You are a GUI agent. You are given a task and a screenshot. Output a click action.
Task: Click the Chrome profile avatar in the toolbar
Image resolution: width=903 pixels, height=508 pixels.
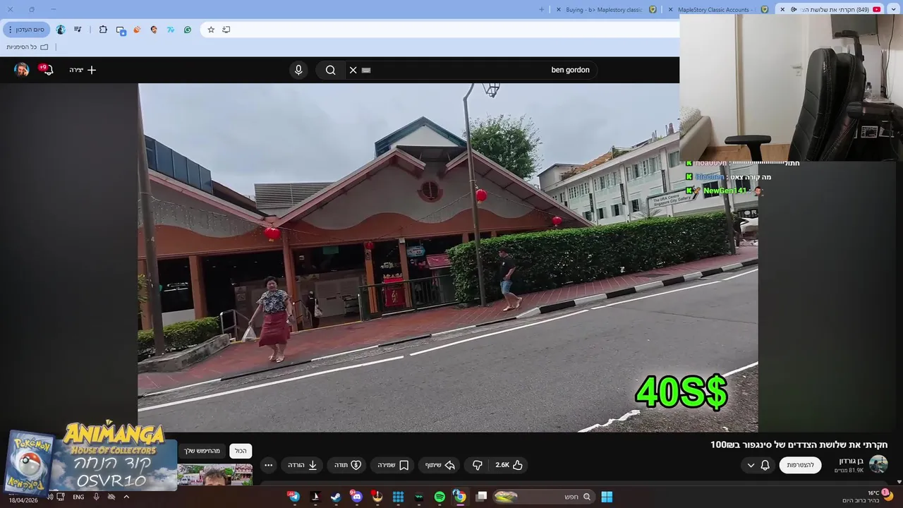coord(61,30)
